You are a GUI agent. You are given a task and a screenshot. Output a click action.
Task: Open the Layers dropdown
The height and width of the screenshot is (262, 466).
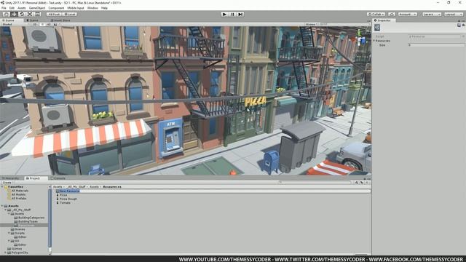point(432,15)
